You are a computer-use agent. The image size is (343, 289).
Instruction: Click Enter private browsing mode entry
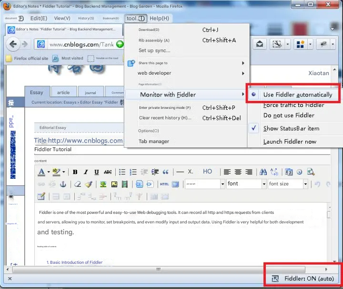186,107
